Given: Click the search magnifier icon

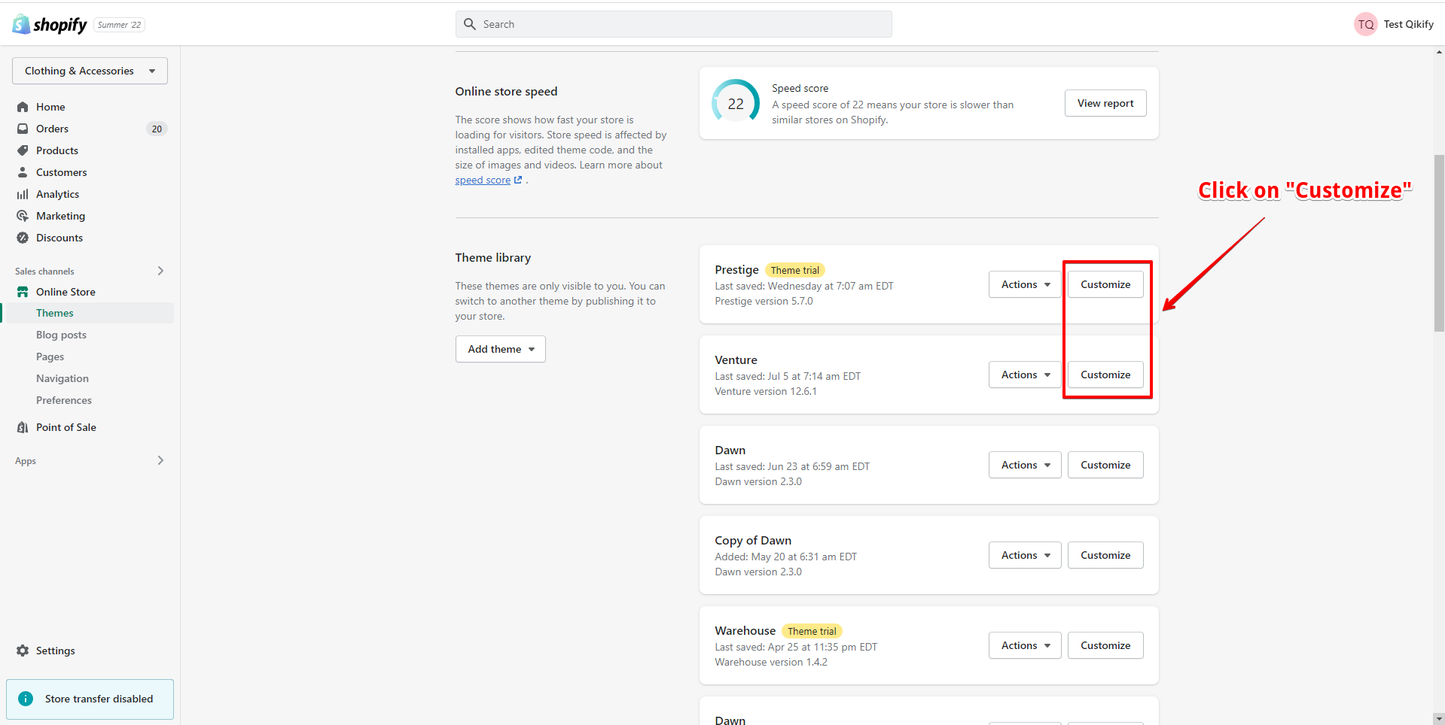Looking at the screenshot, I should click(x=470, y=24).
